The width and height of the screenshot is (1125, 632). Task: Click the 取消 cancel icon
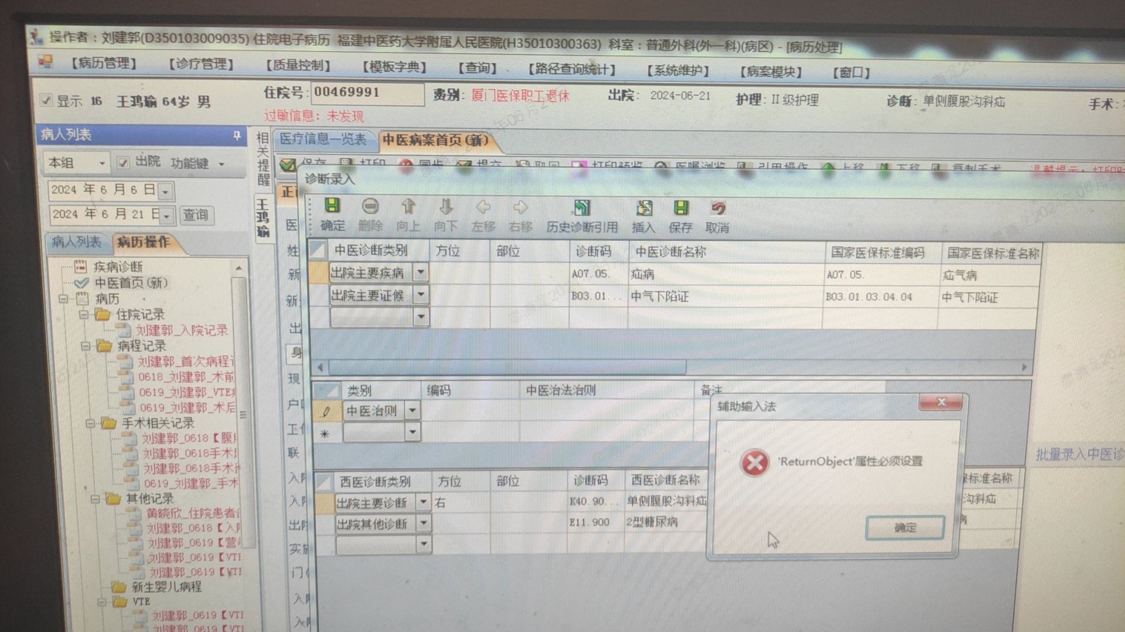(x=717, y=209)
